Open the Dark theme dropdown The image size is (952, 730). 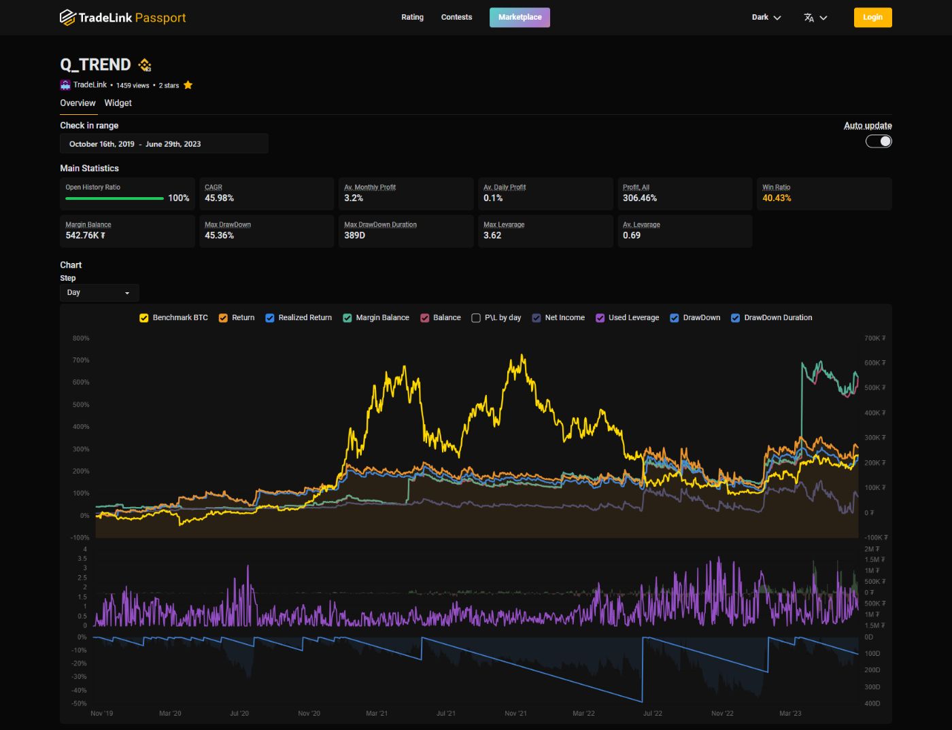pos(766,18)
